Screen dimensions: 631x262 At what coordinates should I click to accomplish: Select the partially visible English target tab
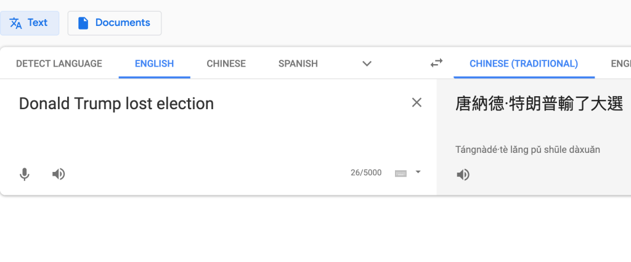pos(620,63)
